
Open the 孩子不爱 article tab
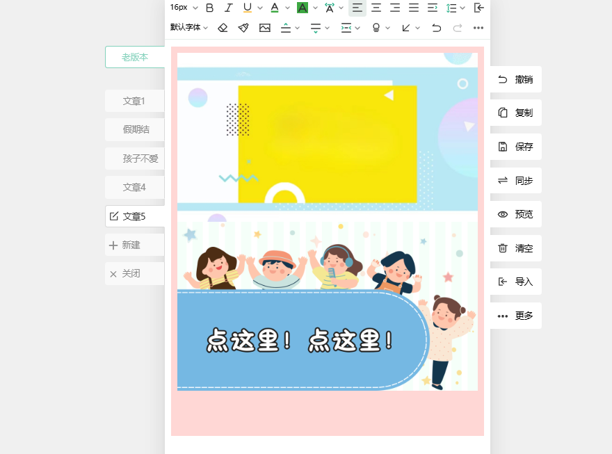135,159
